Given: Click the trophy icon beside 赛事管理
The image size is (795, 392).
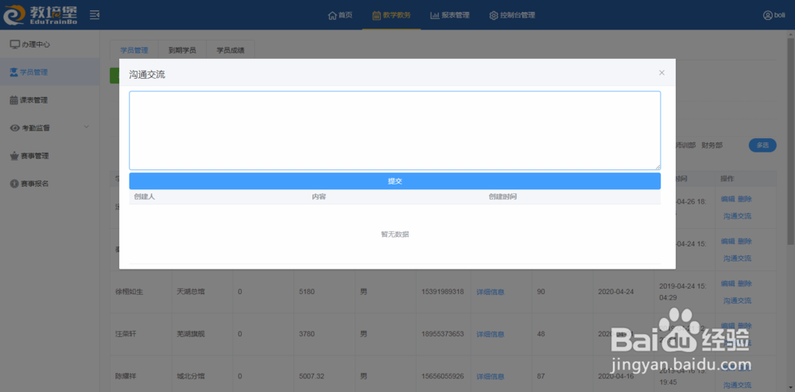Looking at the screenshot, I should pyautogui.click(x=14, y=156).
